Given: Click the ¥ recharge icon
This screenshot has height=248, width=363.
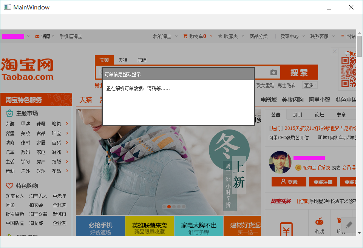Looking at the screenshot, I should pyautogui.click(x=287, y=228).
